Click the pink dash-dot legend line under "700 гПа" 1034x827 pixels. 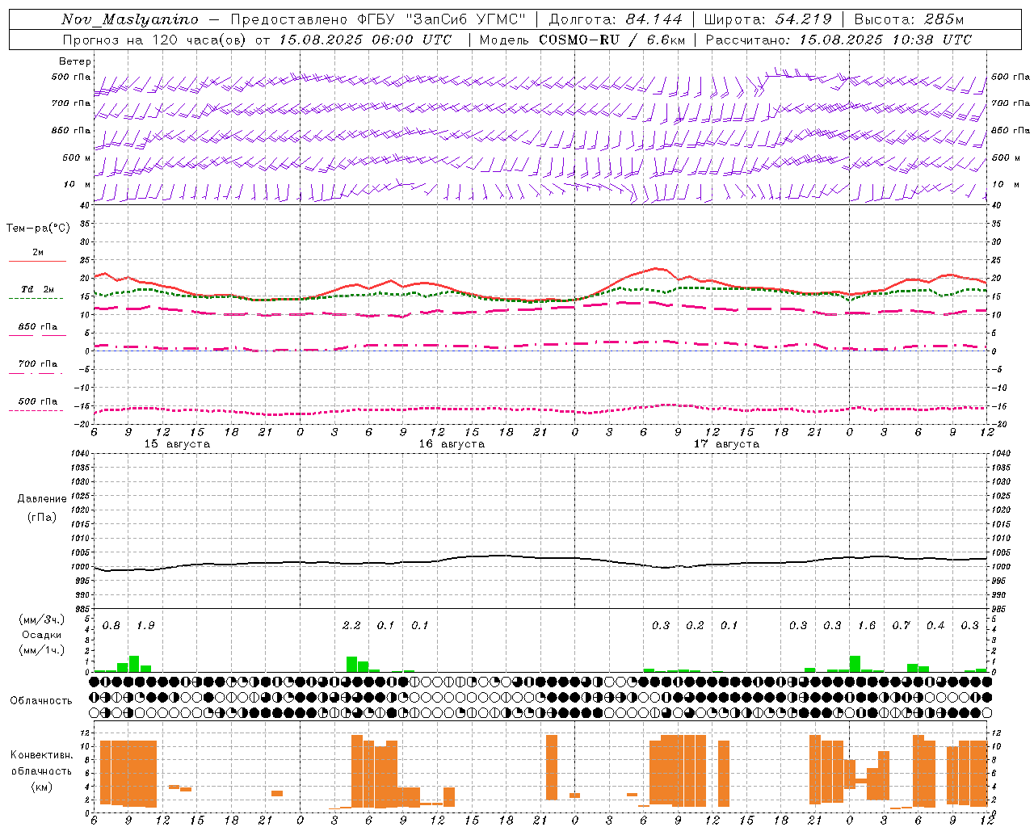(36, 373)
